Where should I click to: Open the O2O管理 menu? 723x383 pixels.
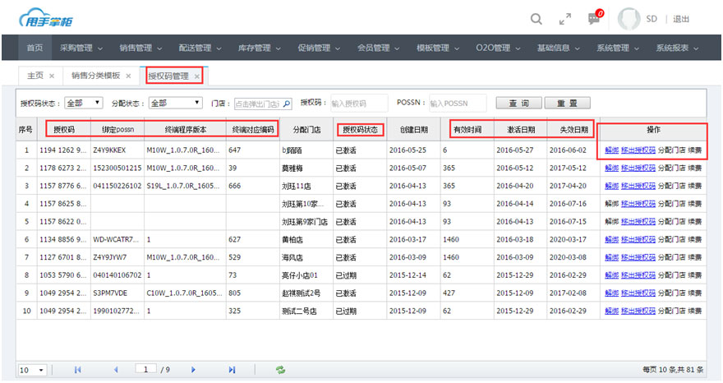pyautogui.click(x=498, y=48)
